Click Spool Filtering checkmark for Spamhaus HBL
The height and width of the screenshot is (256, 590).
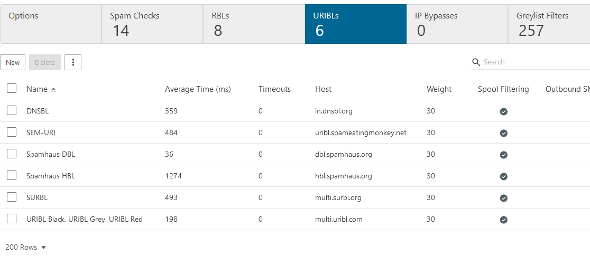[x=504, y=176]
